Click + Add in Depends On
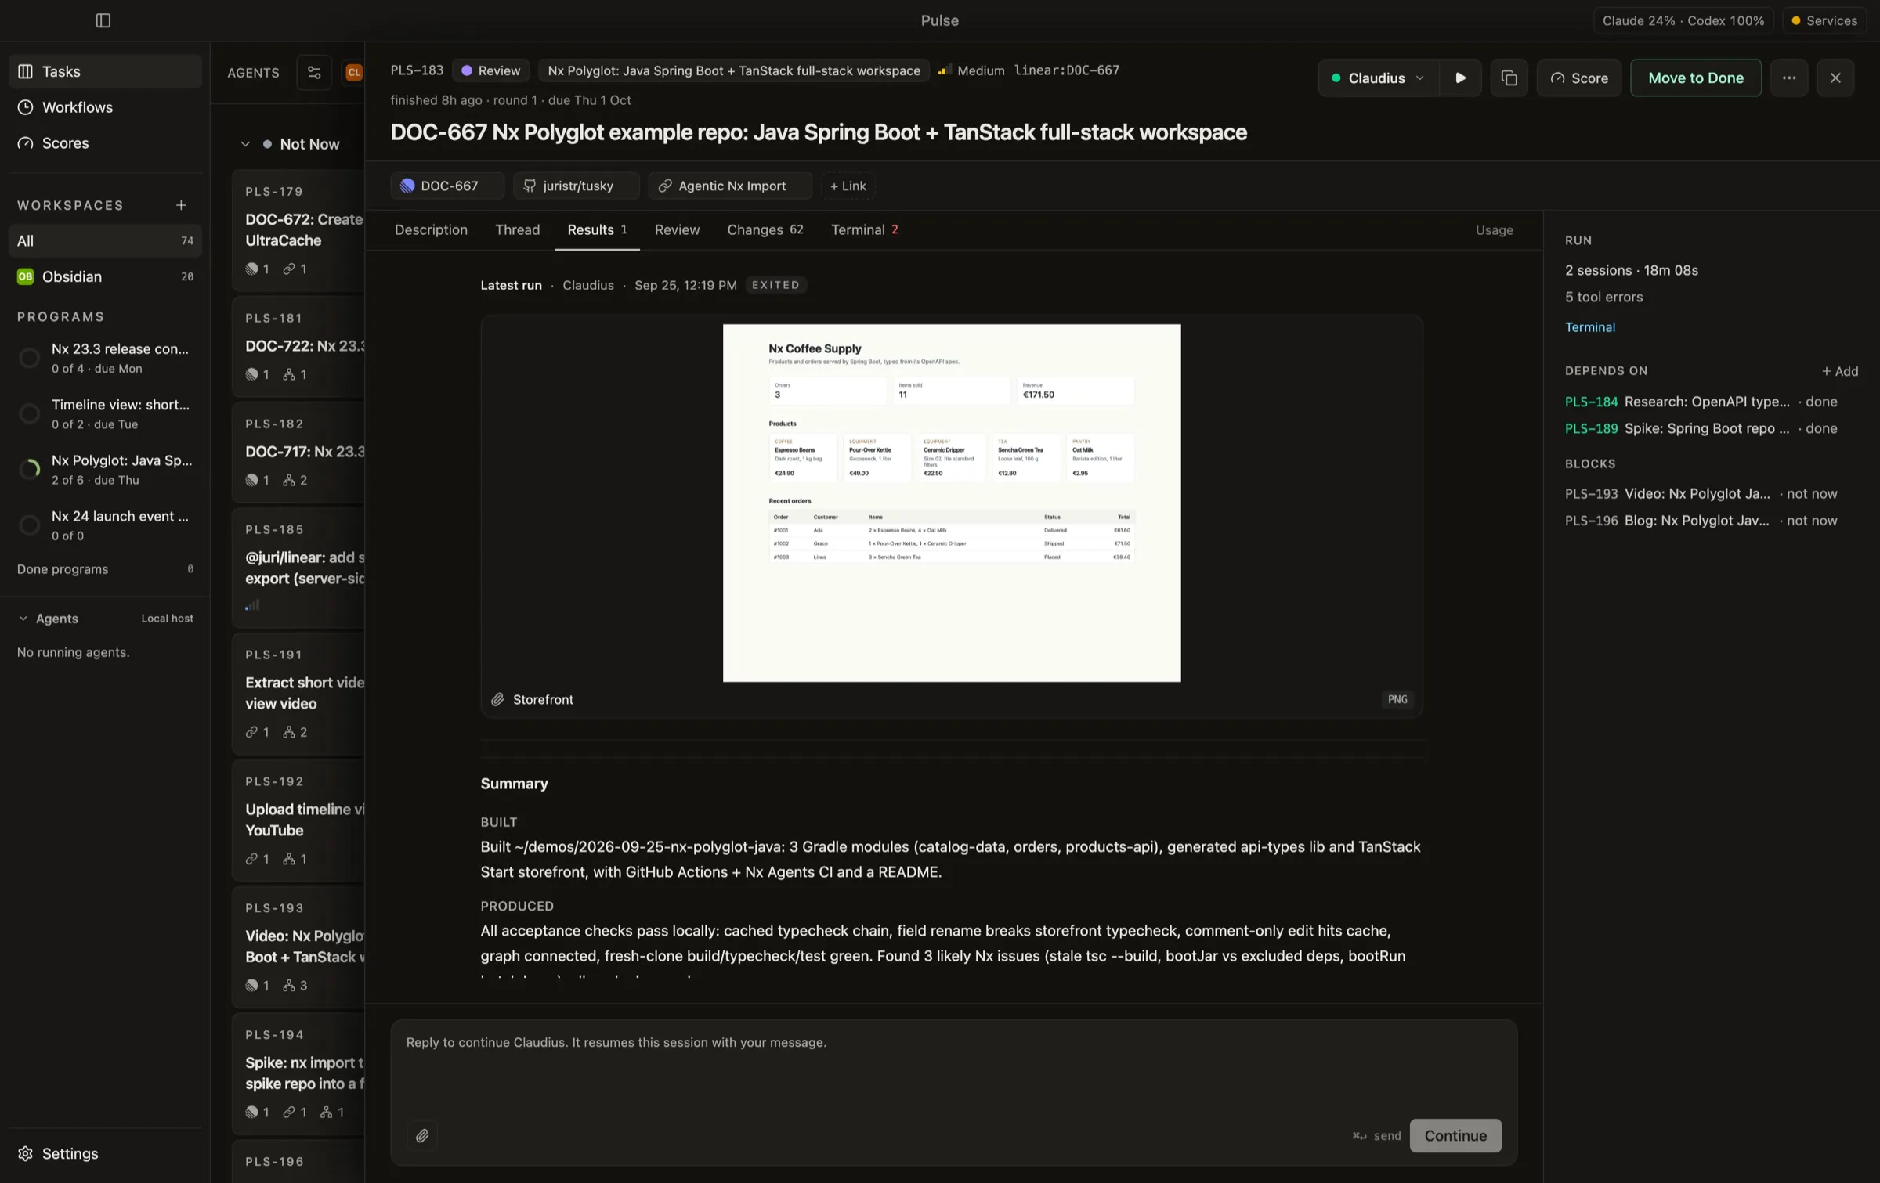Screen dimensions: 1880x1183 [1839, 371]
